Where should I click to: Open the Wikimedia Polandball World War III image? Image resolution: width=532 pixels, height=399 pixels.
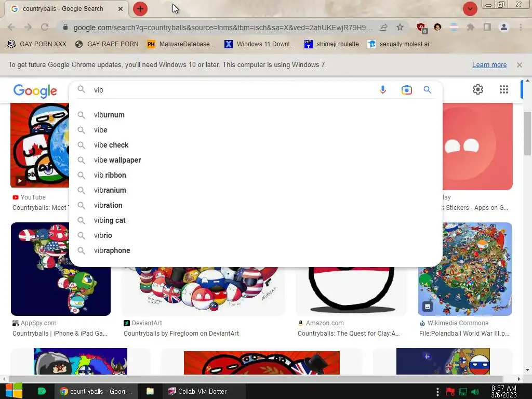pyautogui.click(x=465, y=269)
